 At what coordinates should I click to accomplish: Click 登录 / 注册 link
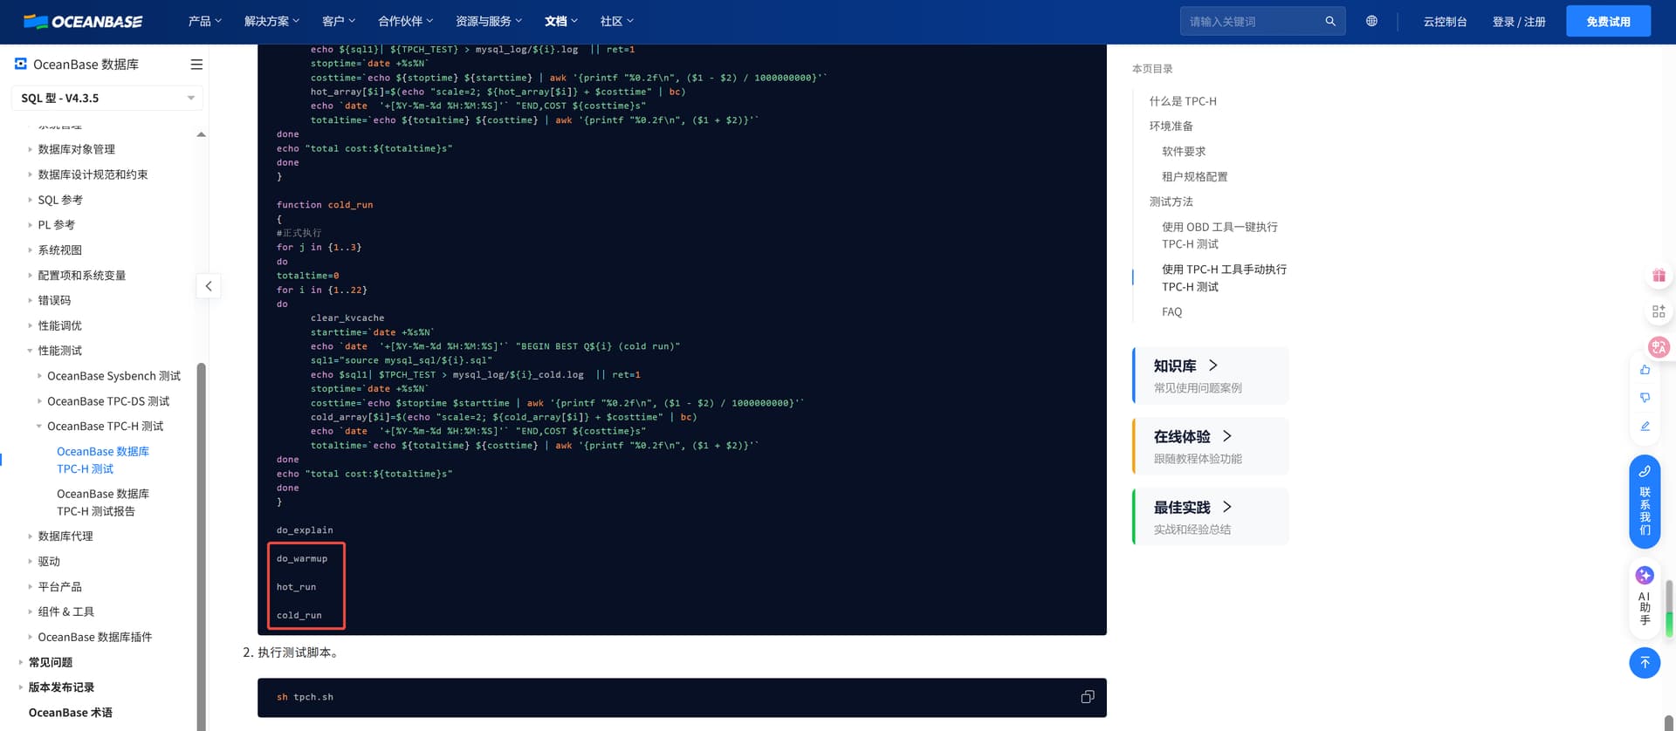[x=1519, y=21]
